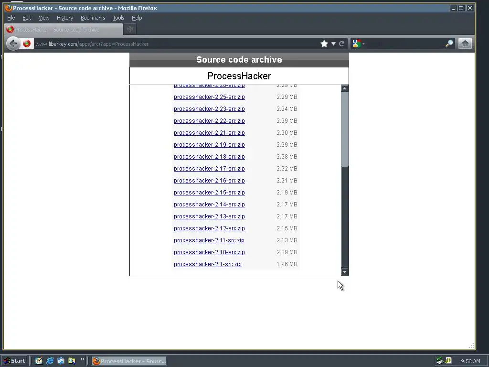The image size is (489, 367).
Task: Click the ProcessHacker page heading
Action: 239,76
